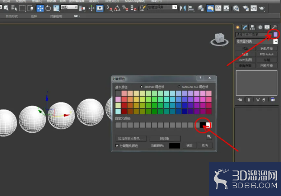
Task: Pick the rectangular selection region tool
Action: coord(22,8)
